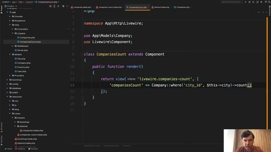Click the CompaniesCount.php breadcrumb in navigation bar
Screen dimensions: 271x152
(46, 2)
